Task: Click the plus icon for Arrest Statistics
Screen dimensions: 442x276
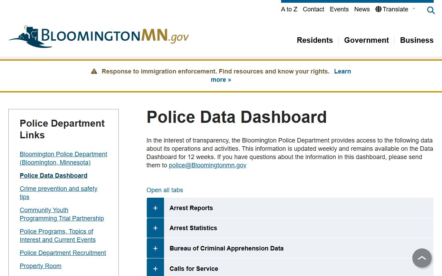Action: coord(155,228)
